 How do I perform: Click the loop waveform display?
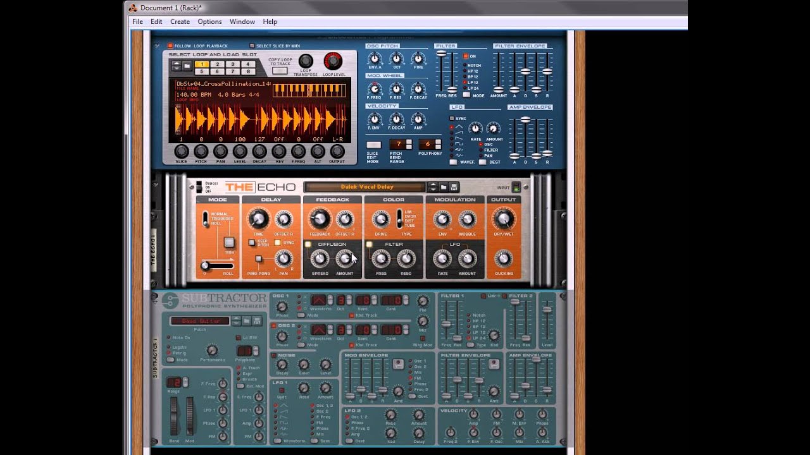(261, 119)
